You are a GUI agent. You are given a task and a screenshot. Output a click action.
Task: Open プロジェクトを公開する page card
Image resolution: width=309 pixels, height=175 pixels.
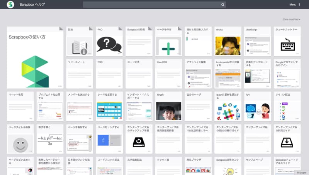tap(50, 106)
